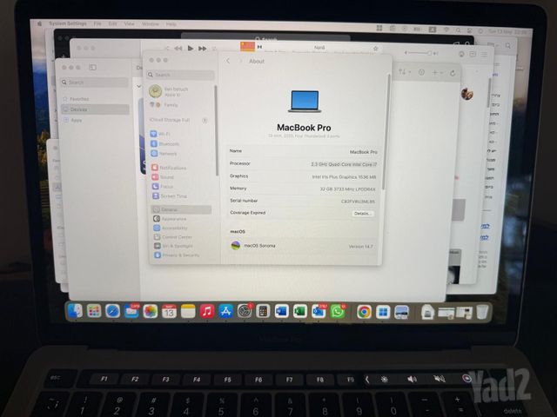Click the Details… button for coverage
Image resolution: width=557 pixels, height=417 pixels.
[363, 214]
